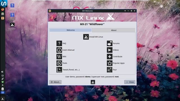Shade the MX Welcome window with the up arrow

pyautogui.click(x=125, y=11)
